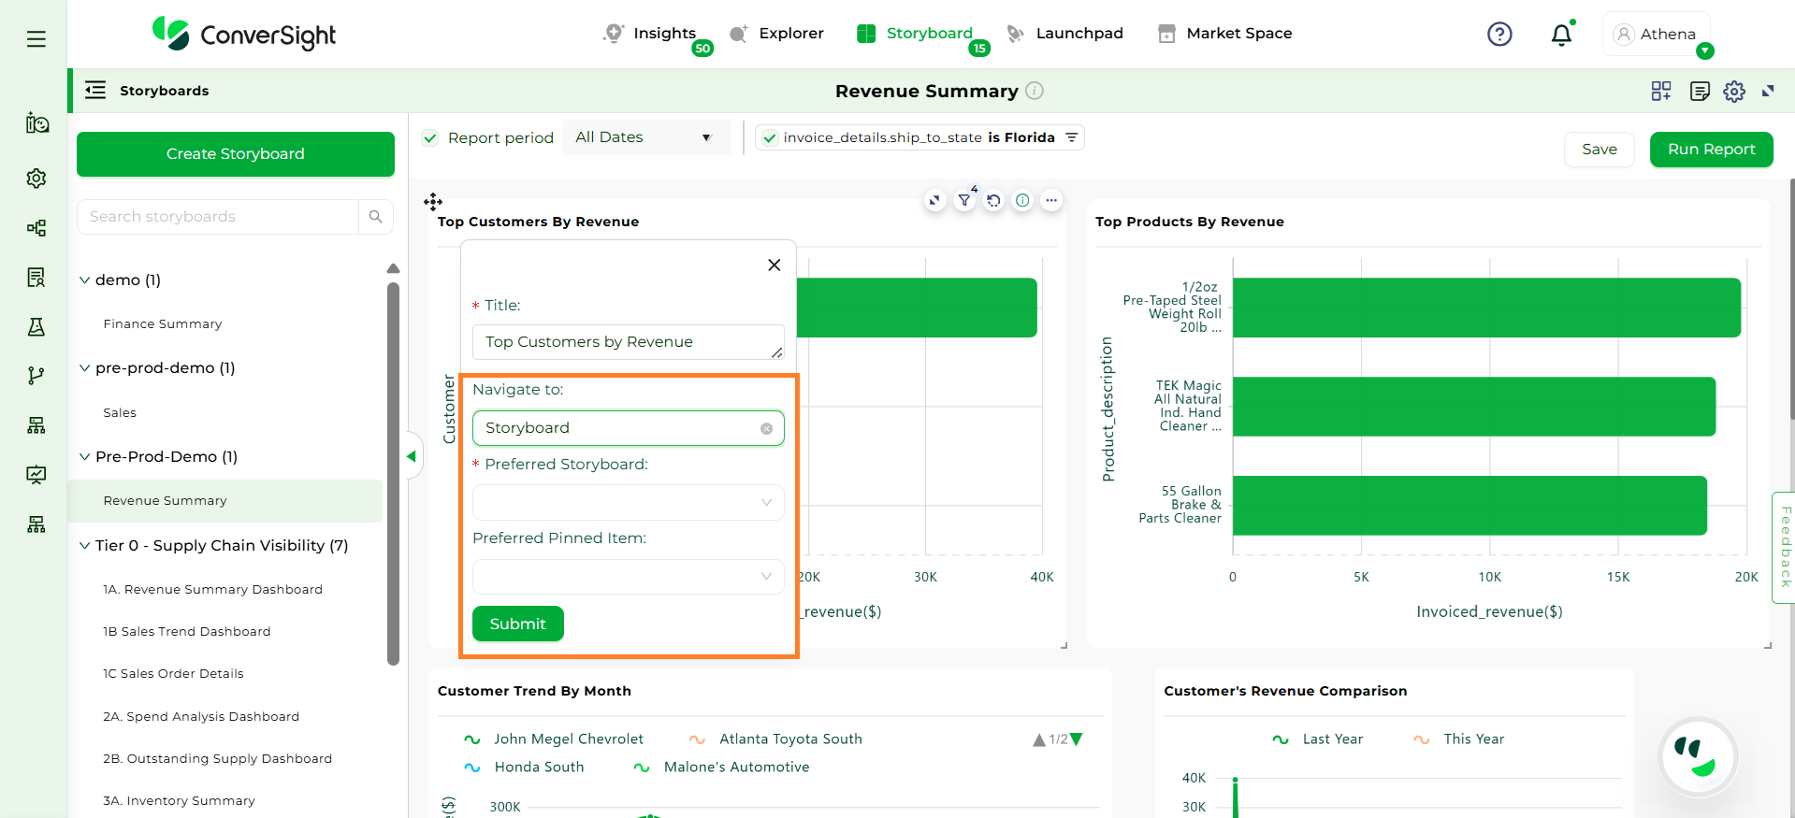This screenshot has width=1795, height=818.
Task: Click the storyboard settings gear icon
Action: click(x=1734, y=92)
